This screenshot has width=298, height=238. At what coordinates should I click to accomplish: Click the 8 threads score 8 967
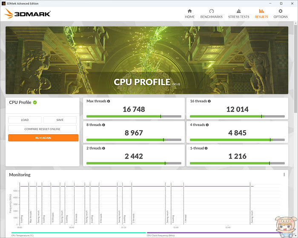tap(134, 133)
